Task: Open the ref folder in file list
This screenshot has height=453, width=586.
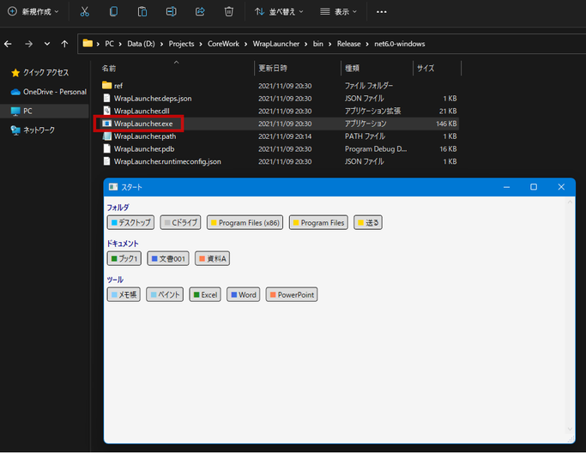Action: coord(118,86)
